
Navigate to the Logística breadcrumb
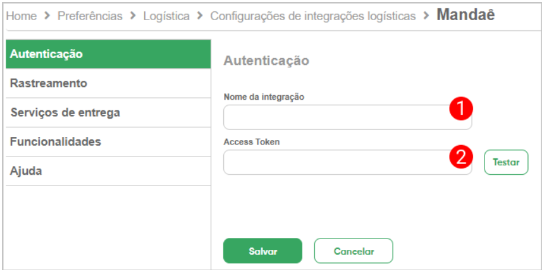(x=166, y=16)
